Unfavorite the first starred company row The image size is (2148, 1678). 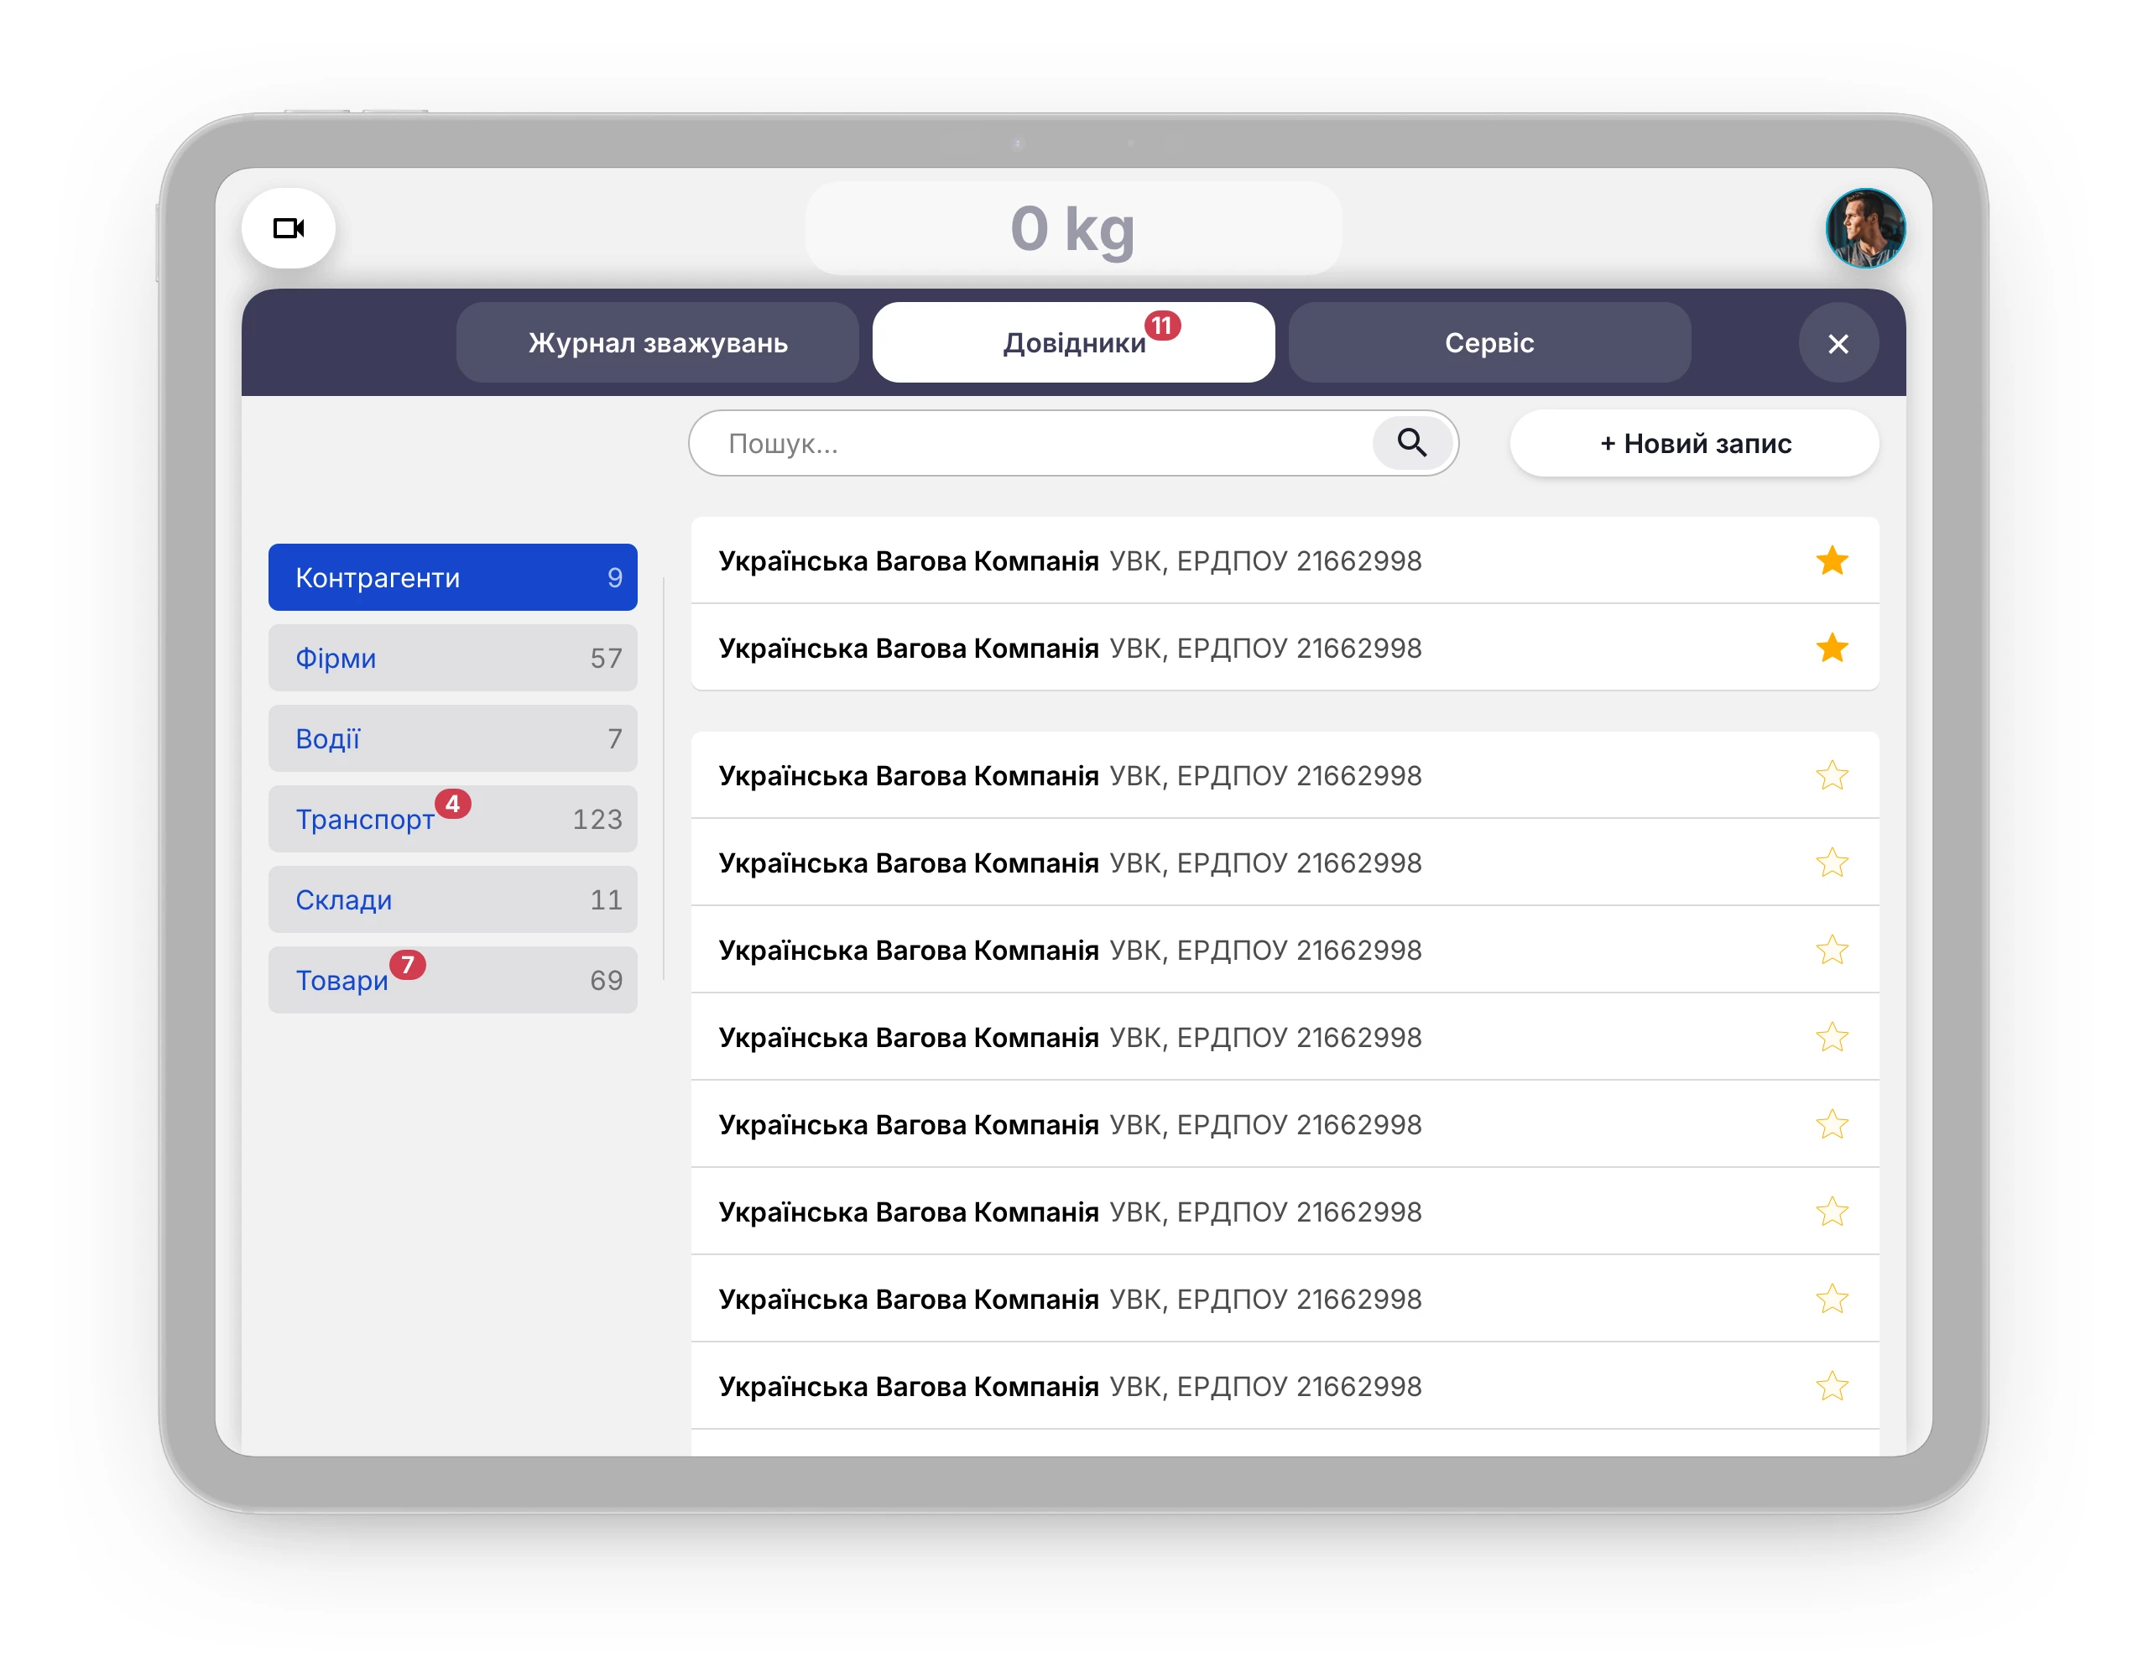1830,560
